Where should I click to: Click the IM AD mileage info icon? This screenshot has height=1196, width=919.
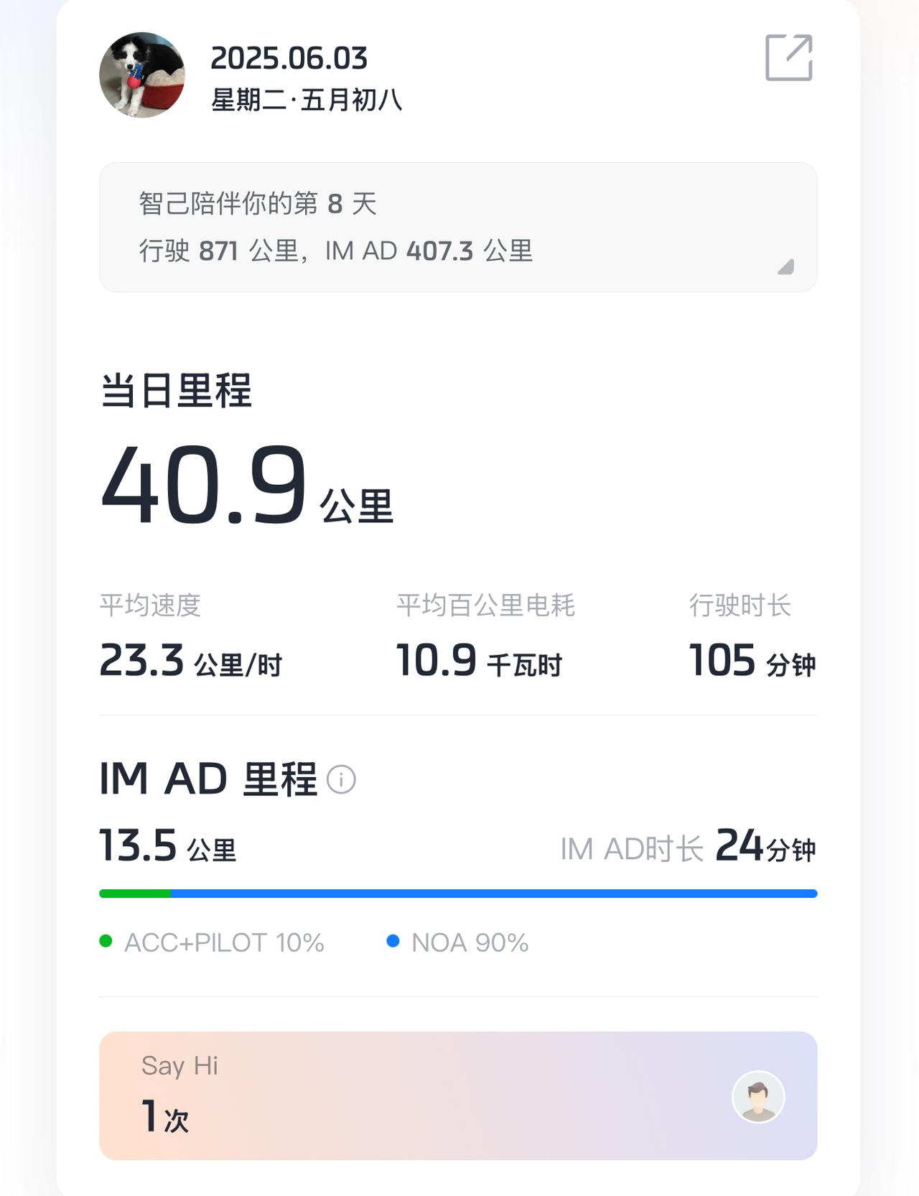[341, 779]
